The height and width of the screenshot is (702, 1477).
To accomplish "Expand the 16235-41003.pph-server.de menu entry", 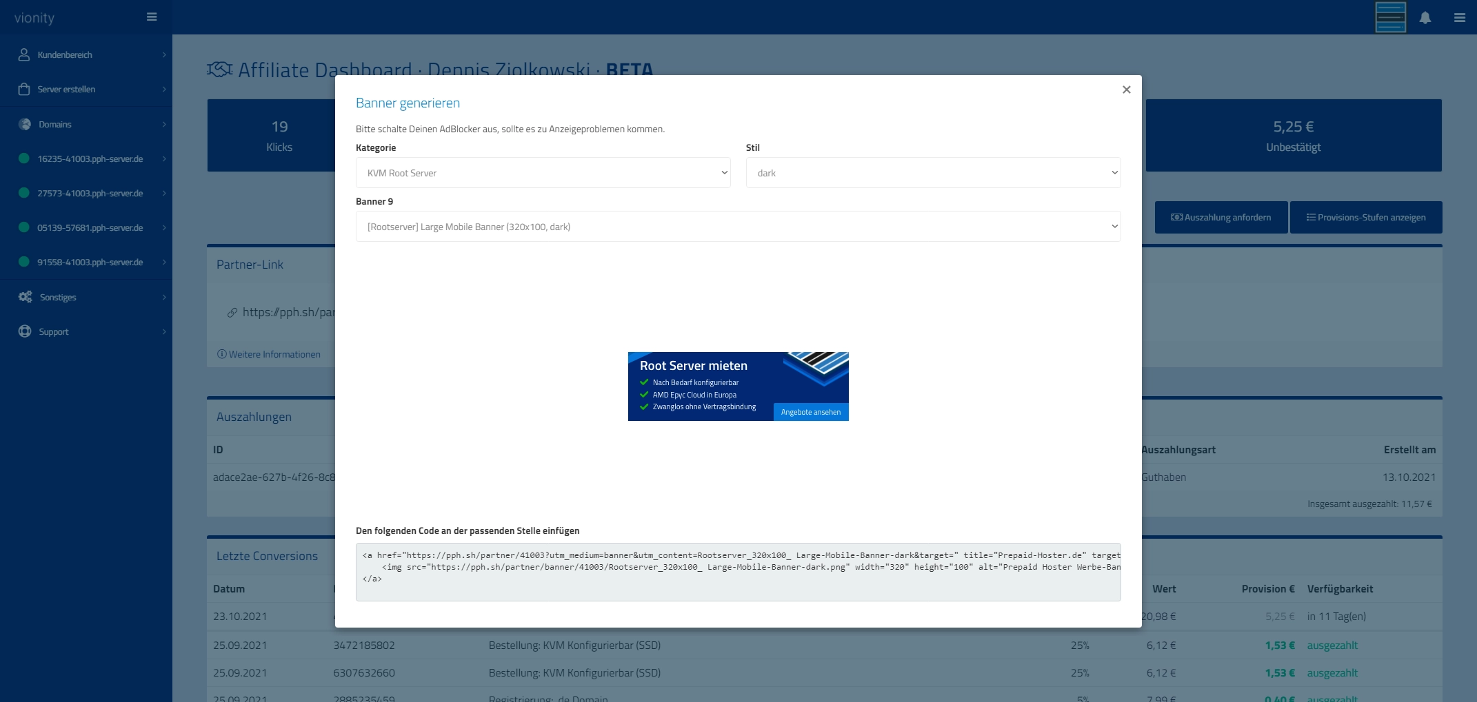I will [90, 158].
